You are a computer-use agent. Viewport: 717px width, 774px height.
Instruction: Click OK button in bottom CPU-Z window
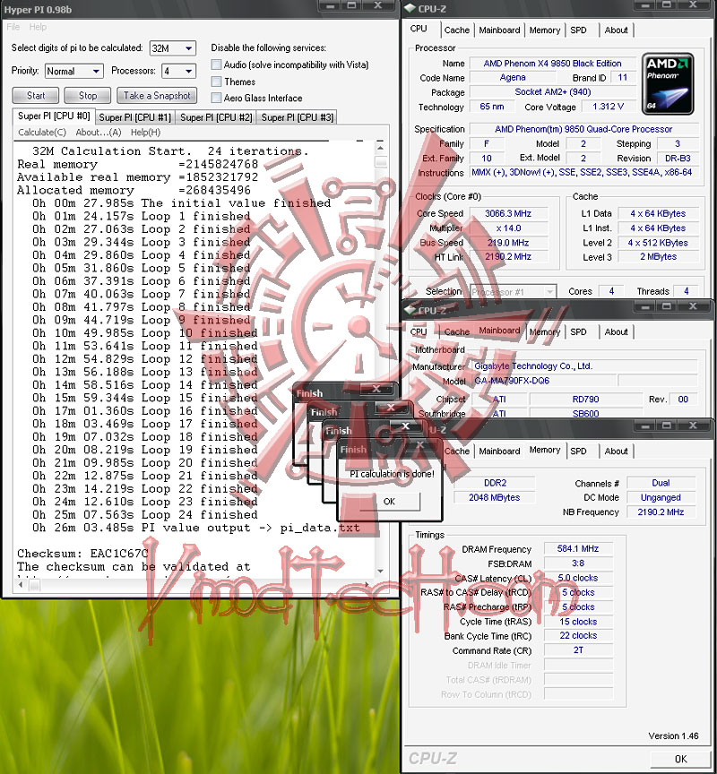point(680,759)
